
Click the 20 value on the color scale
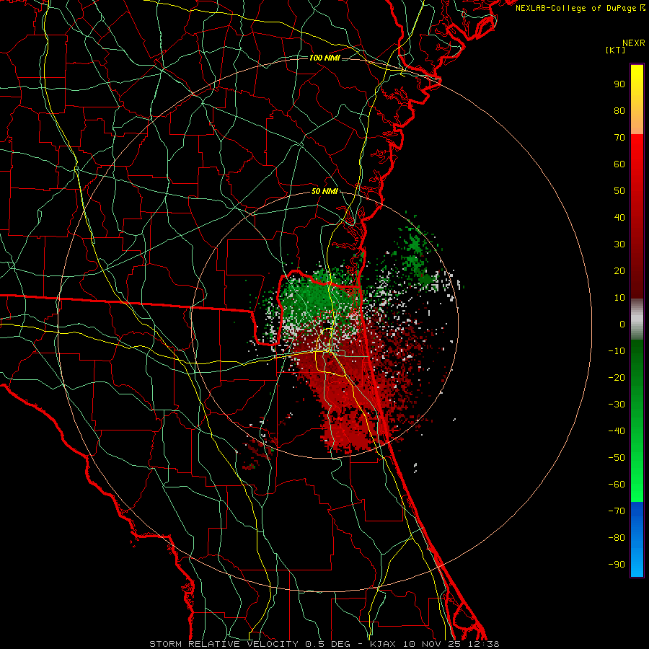pos(619,270)
